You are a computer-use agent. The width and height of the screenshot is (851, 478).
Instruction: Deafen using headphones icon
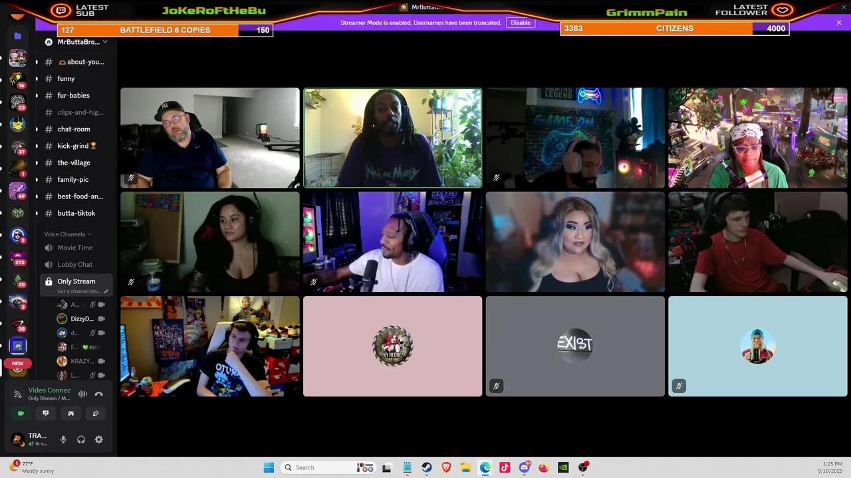pyautogui.click(x=81, y=439)
